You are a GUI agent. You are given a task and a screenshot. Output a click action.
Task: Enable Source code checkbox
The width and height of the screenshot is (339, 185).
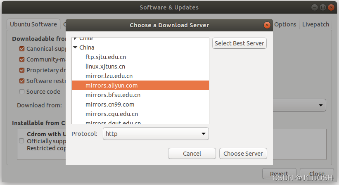(22, 92)
